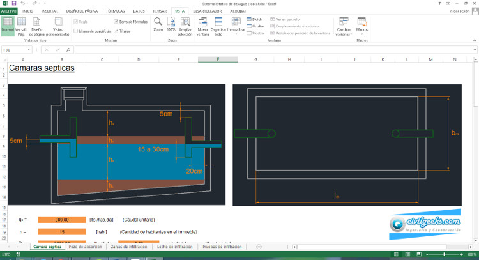Uncheck Barra de fórmulas checkbox
The width and height of the screenshot is (479, 260).
(116, 22)
